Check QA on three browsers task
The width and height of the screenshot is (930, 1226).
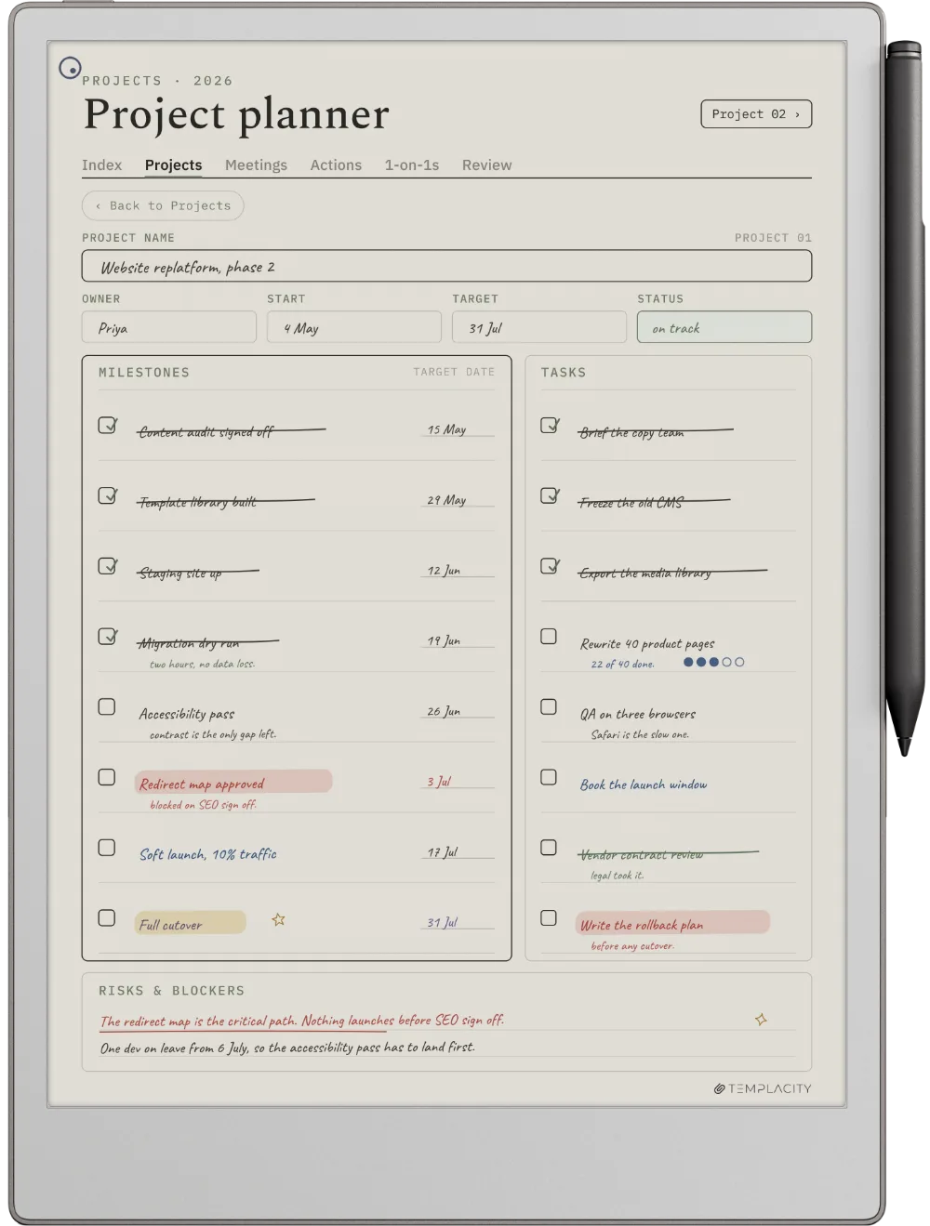[549, 706]
